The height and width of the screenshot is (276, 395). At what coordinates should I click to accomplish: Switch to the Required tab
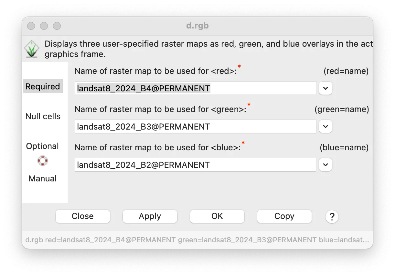click(43, 86)
